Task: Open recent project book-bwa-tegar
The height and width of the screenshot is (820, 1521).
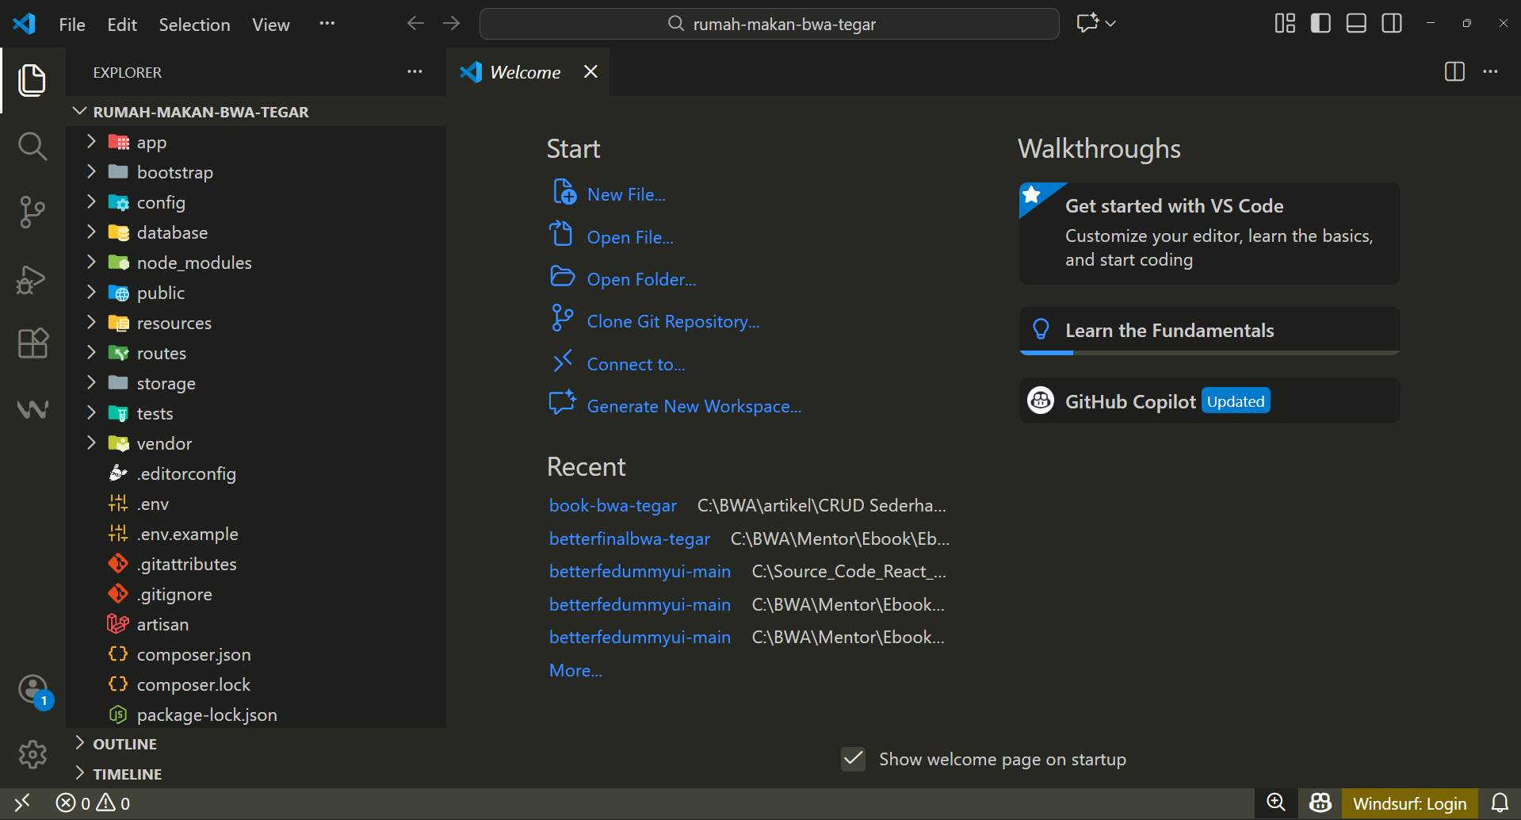Action: pyautogui.click(x=613, y=506)
